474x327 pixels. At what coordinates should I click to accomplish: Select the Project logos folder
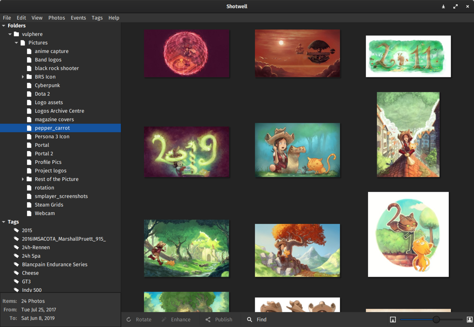click(x=51, y=170)
